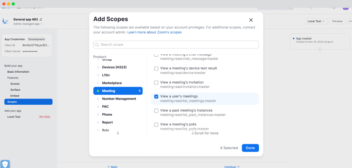This screenshot has width=352, height=168.
Task: Click meeting:read:device:master scope text
Action: 183,73
